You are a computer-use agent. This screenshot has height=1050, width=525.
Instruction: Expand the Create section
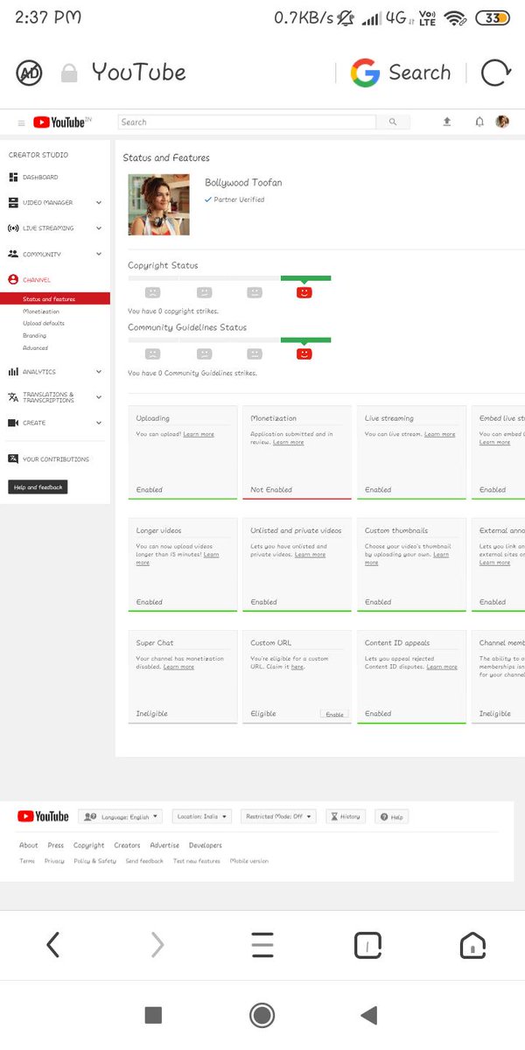point(55,423)
